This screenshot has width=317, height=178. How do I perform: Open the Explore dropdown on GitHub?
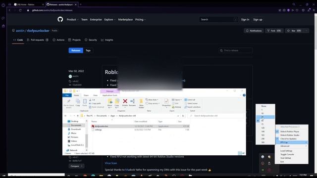click(110, 20)
